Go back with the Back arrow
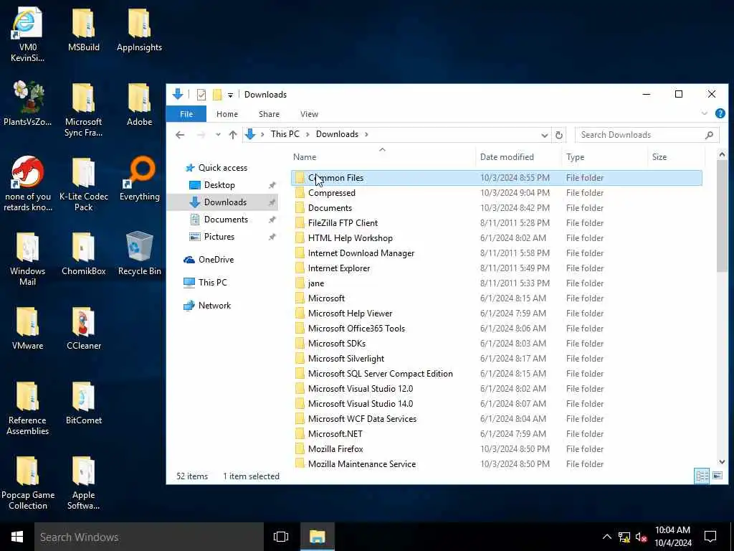 (x=180, y=135)
